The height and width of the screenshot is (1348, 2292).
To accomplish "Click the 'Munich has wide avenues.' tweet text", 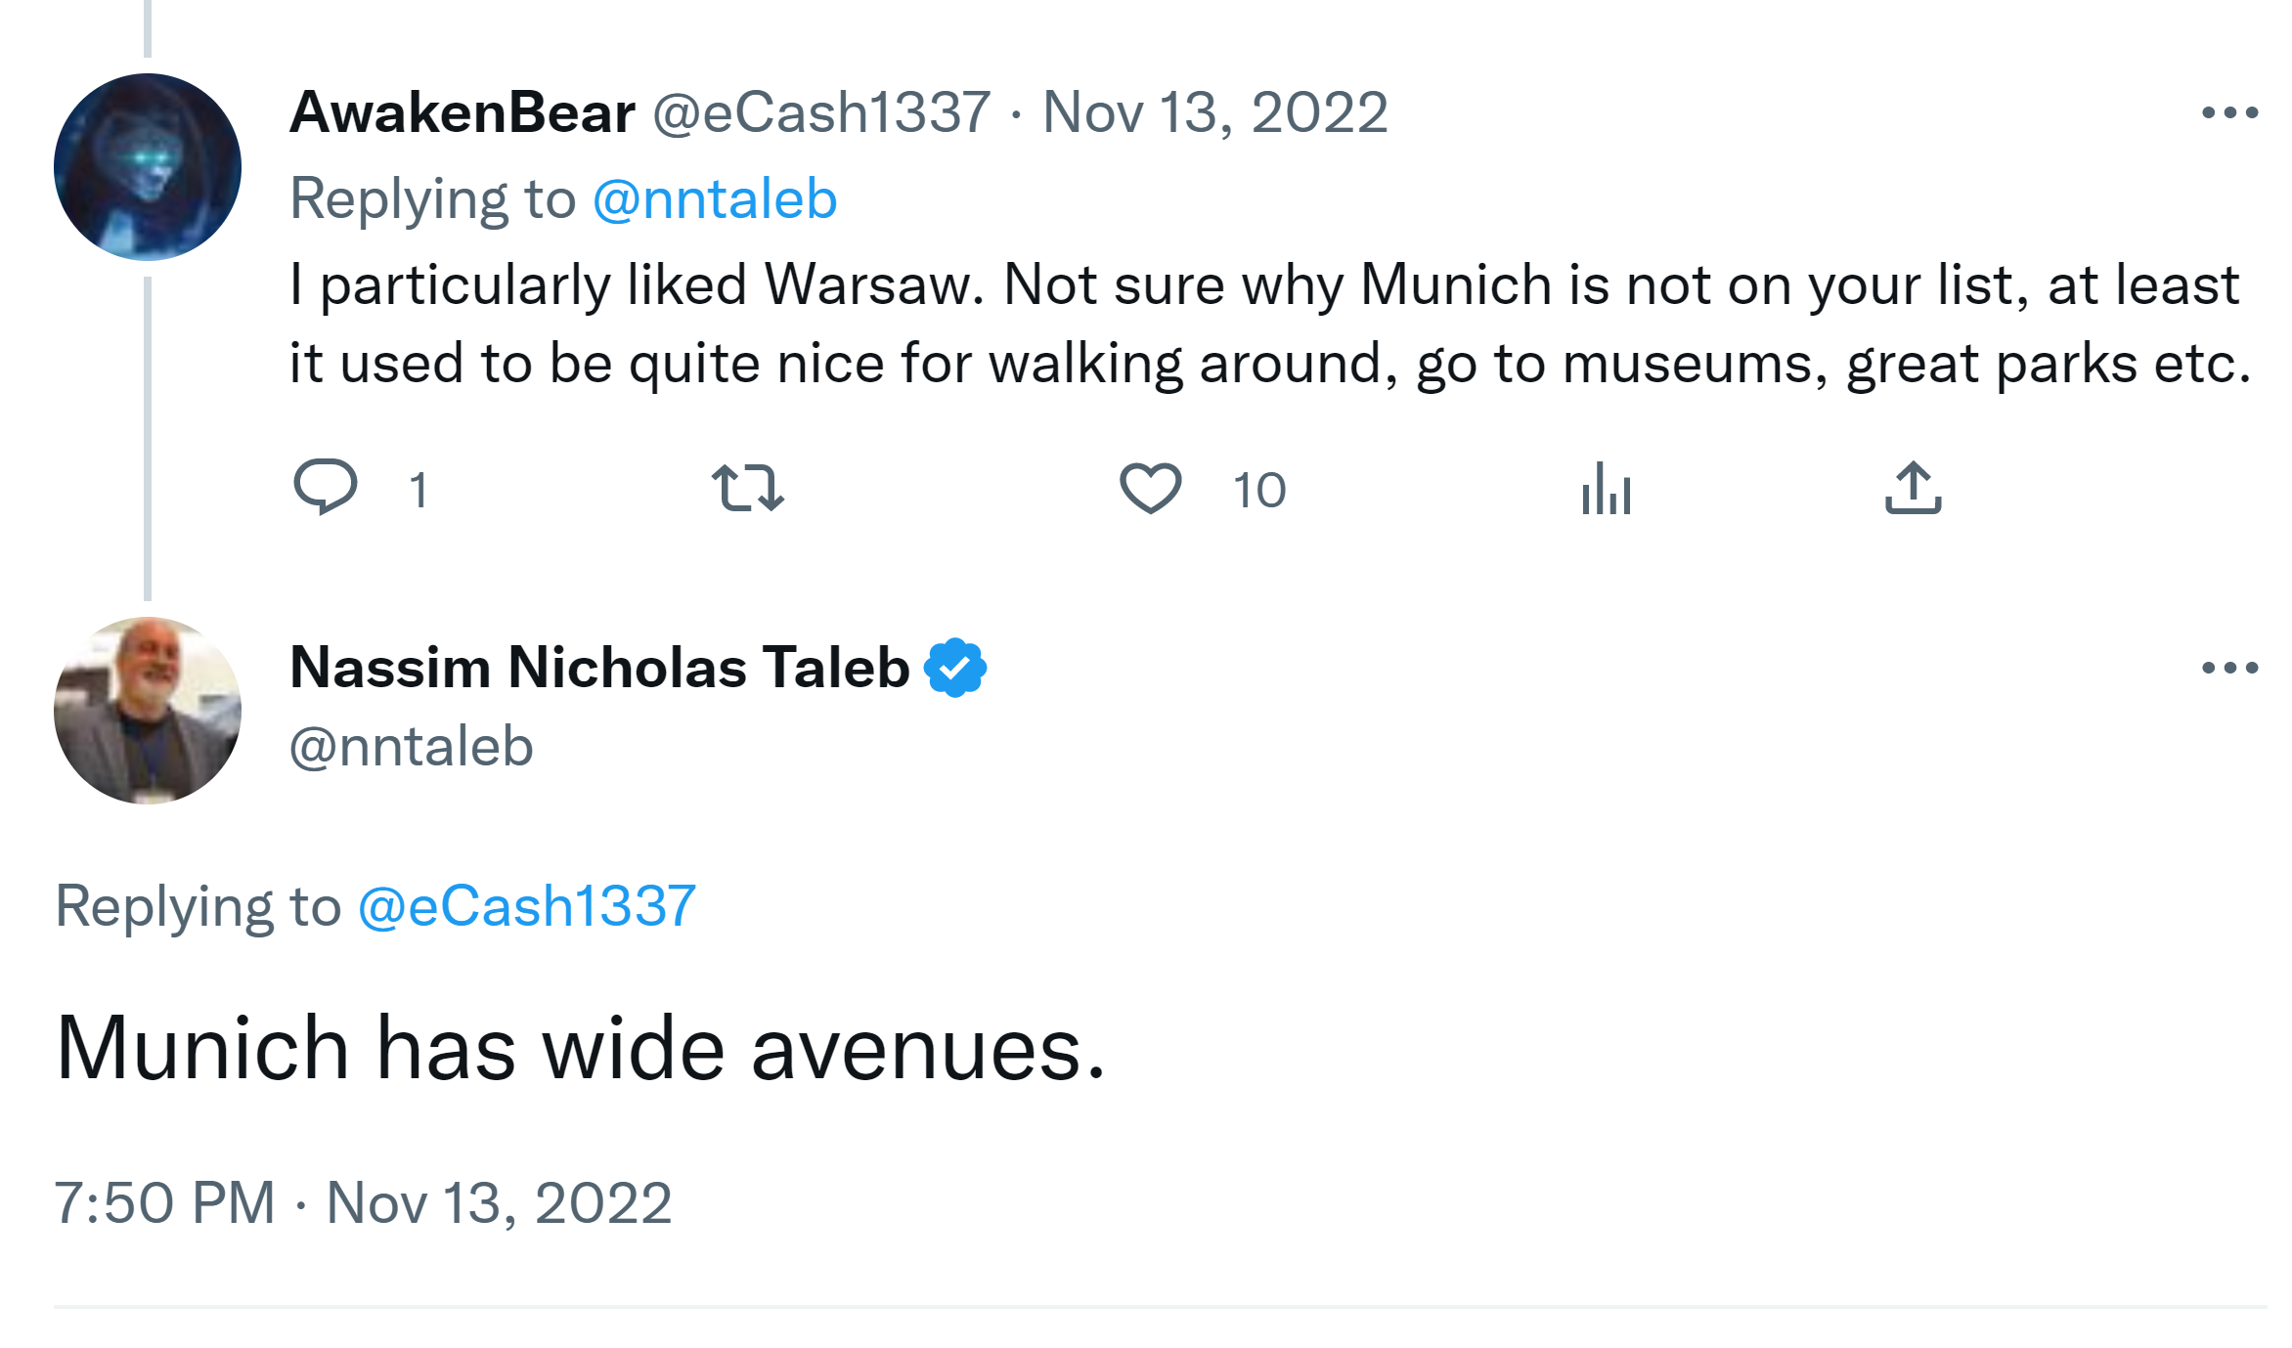I will [581, 1049].
